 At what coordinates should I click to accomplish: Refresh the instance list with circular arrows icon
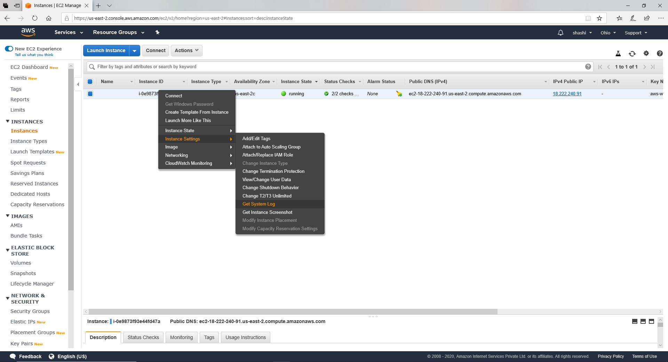coord(632,54)
